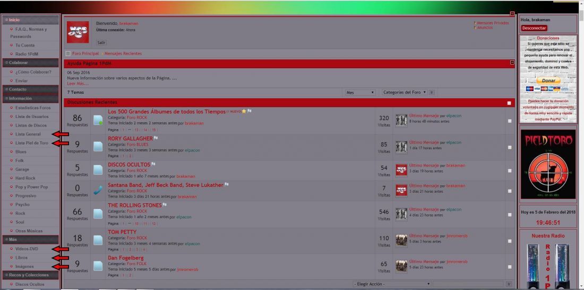Open elpacon avatar in RORY GALLAGHER row

click(x=401, y=147)
